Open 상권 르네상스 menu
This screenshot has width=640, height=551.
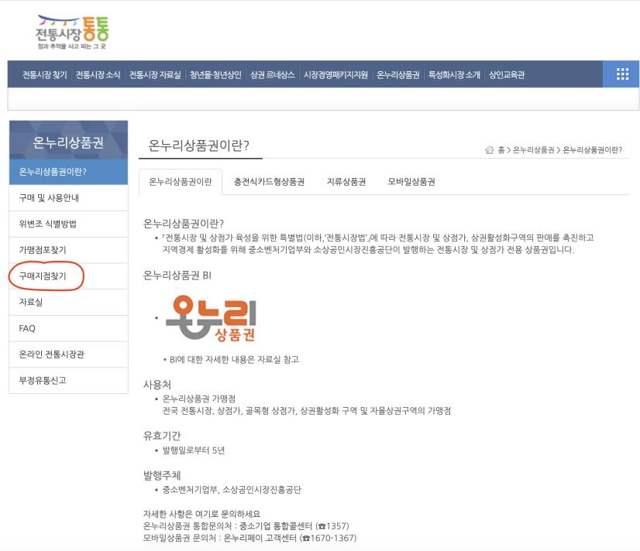[x=272, y=74]
